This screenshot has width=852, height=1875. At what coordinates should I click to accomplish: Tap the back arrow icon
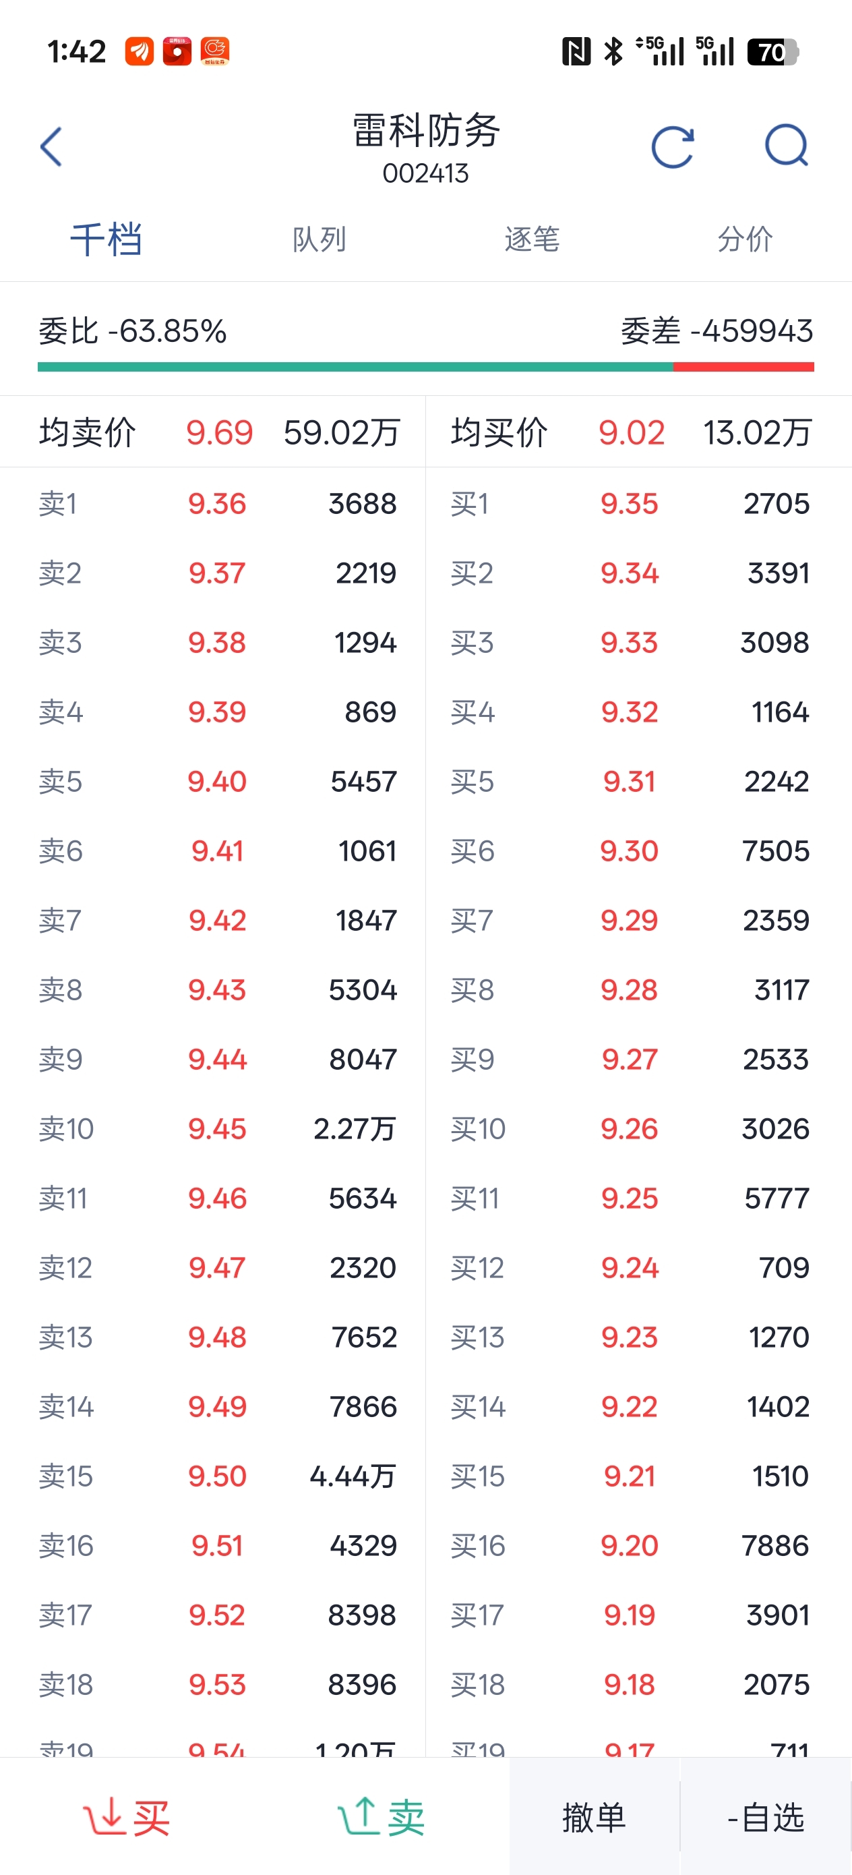click(x=51, y=147)
